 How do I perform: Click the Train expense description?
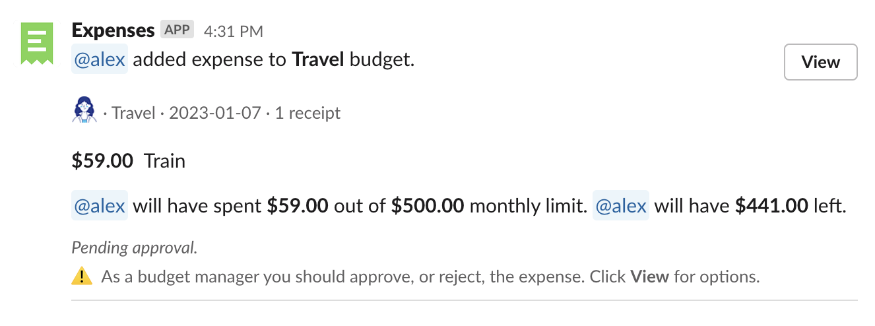click(x=164, y=161)
